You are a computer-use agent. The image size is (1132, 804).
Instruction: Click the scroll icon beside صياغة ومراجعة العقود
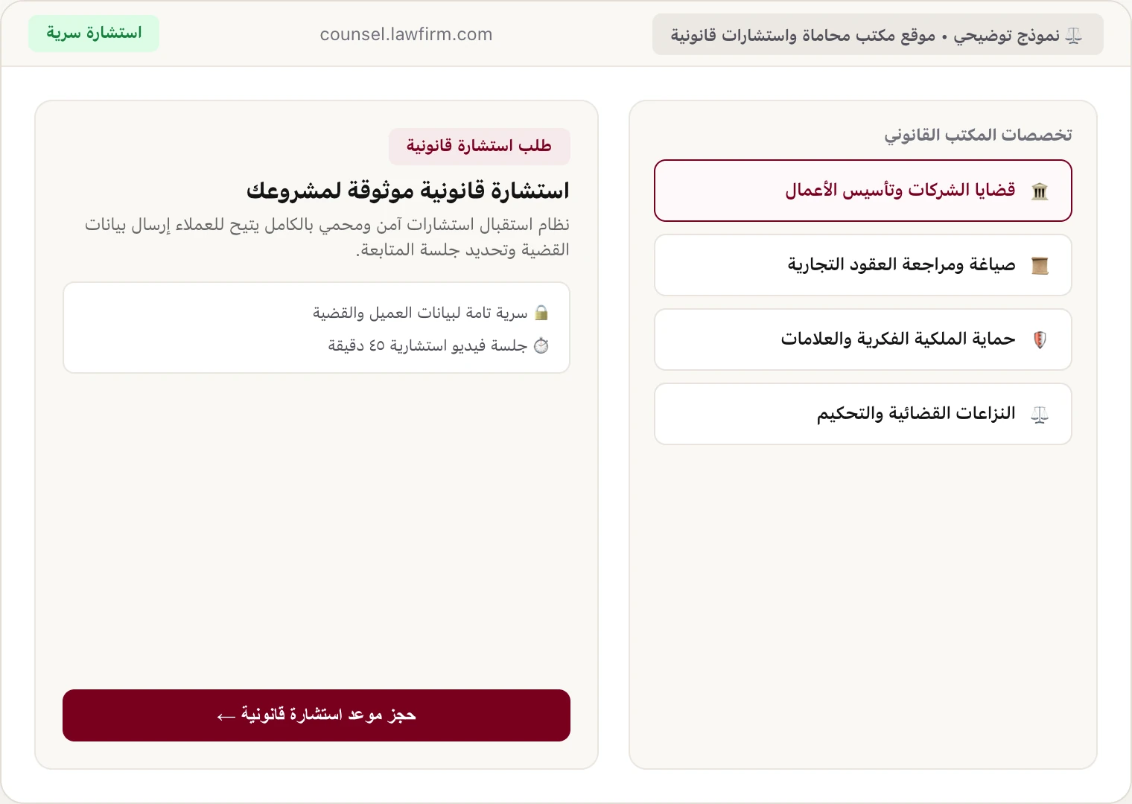[x=1040, y=266]
